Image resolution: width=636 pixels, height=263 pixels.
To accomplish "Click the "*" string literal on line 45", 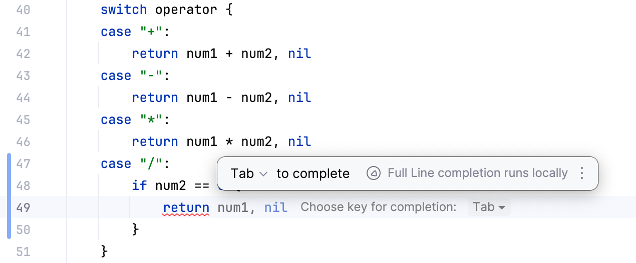I will pyautogui.click(x=147, y=119).
